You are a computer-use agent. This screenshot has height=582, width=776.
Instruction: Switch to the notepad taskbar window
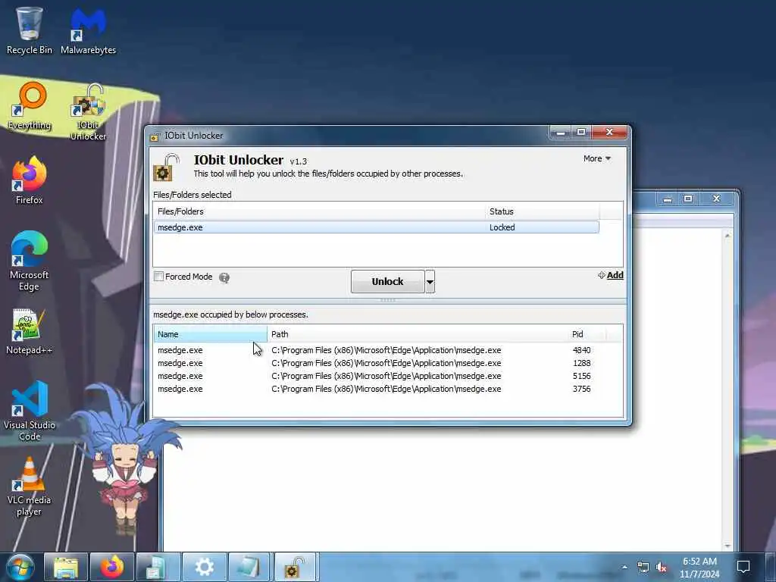point(249,567)
